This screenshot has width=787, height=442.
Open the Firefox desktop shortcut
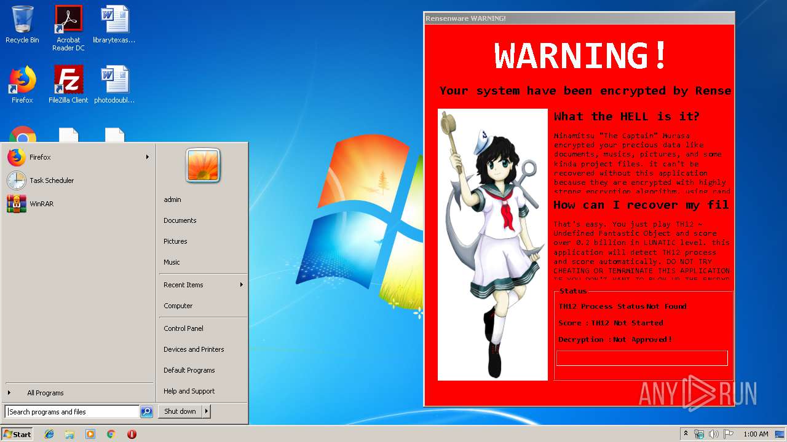pyautogui.click(x=22, y=85)
